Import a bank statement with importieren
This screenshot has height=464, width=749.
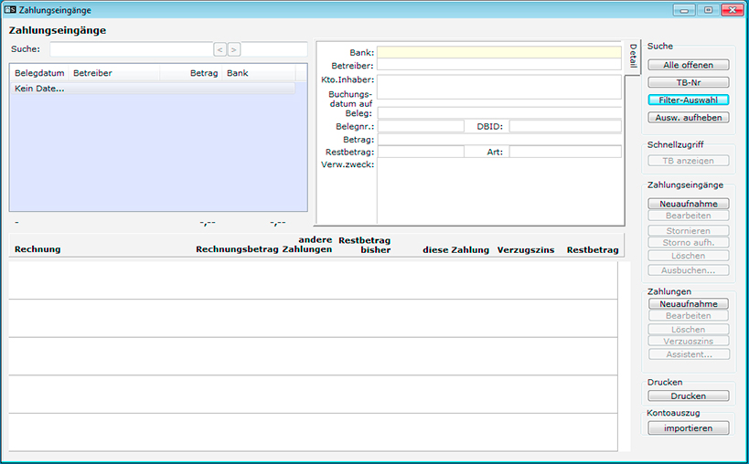689,427
